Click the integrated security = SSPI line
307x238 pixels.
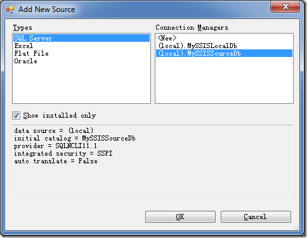pos(63,153)
